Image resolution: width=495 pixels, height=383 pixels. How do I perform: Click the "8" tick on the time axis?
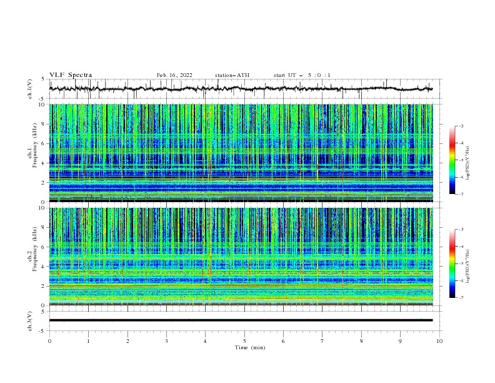coord(361,341)
